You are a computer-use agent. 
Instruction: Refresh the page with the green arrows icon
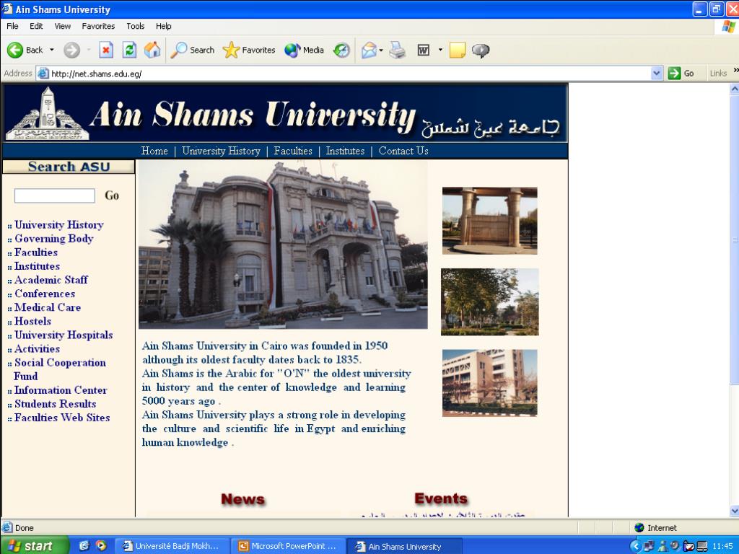(x=129, y=50)
